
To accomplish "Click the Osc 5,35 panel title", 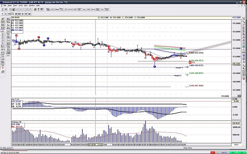I will click(x=15, y=99).
